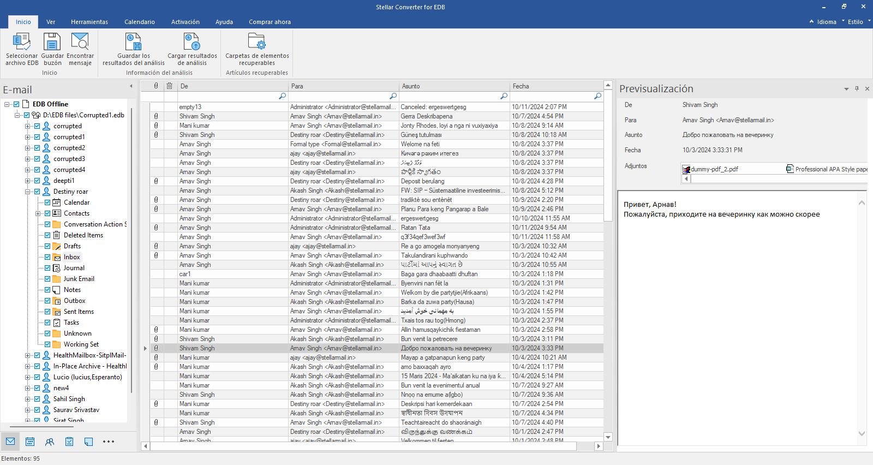Open the Estilo menu
873x465 pixels.
856,22
